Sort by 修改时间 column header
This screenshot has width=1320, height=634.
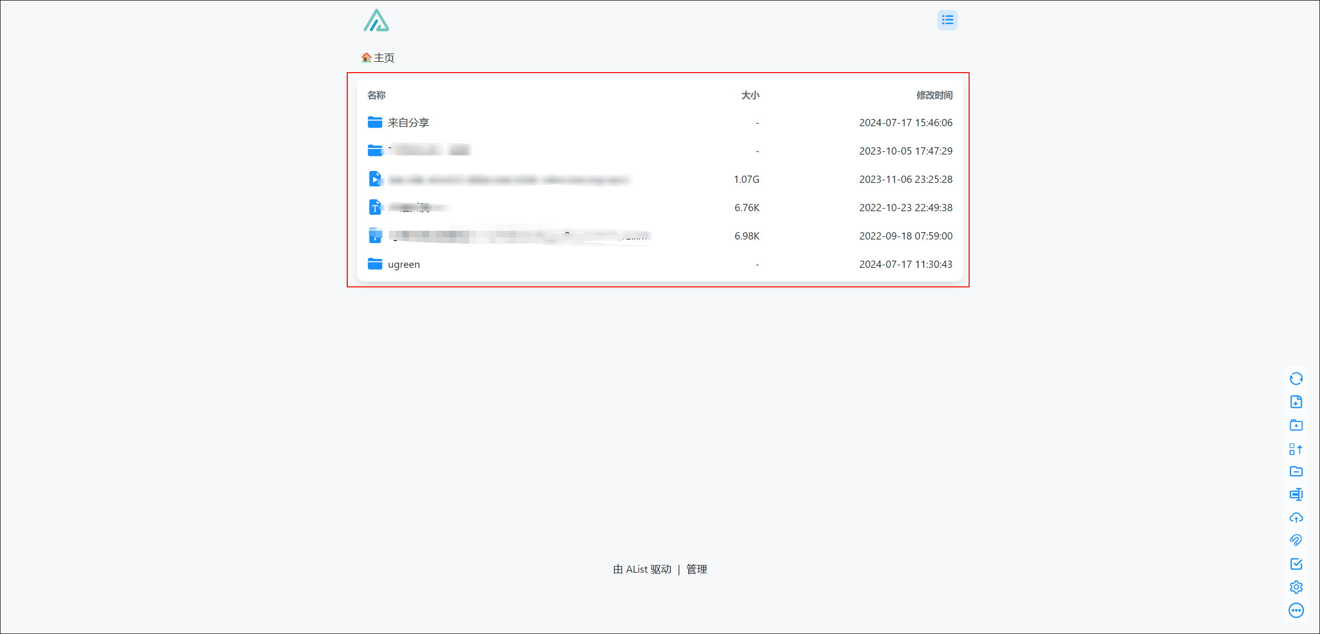point(934,95)
